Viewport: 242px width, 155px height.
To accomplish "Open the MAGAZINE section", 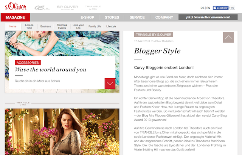I will (x=16, y=17).
